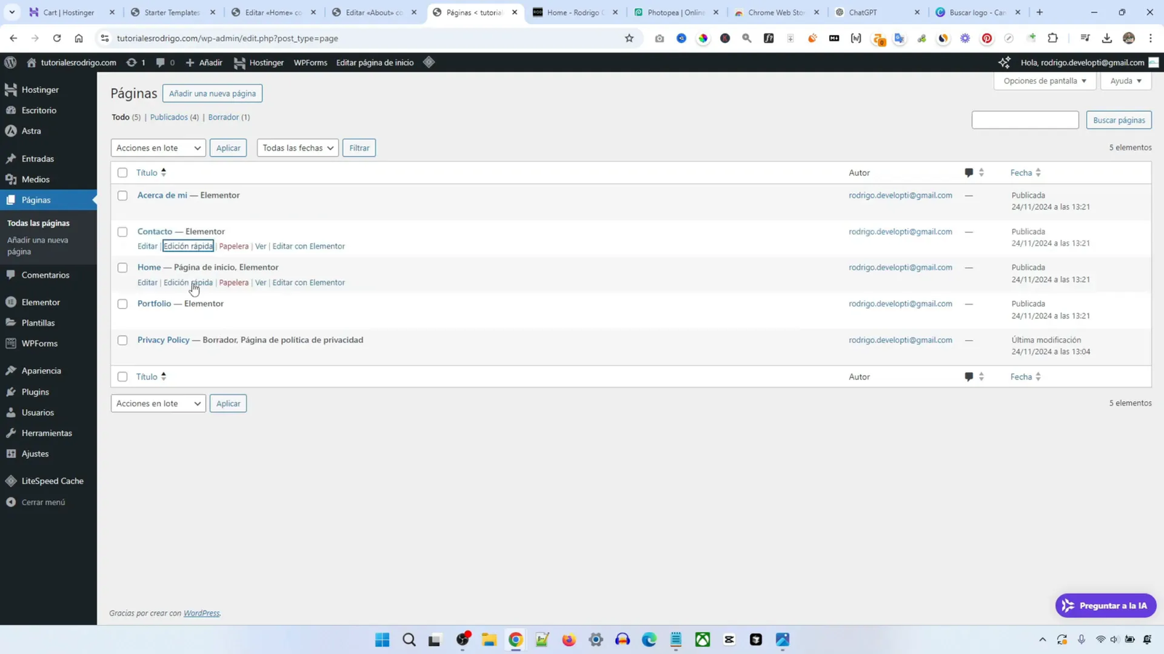Screen dimensions: 1164x654
Task: Check the Acerca de mi page checkbox
Action: [x=122, y=195]
